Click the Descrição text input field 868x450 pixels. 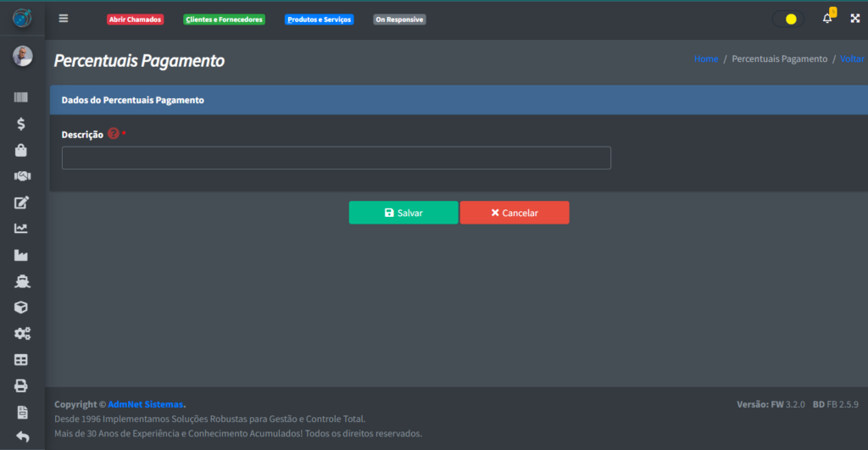(x=336, y=158)
